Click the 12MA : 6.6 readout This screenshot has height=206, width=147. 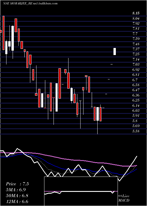17,202
